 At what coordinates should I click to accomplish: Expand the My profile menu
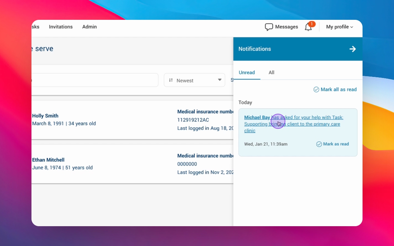340,27
